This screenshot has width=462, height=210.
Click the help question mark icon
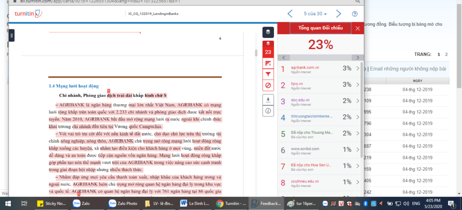(355, 14)
